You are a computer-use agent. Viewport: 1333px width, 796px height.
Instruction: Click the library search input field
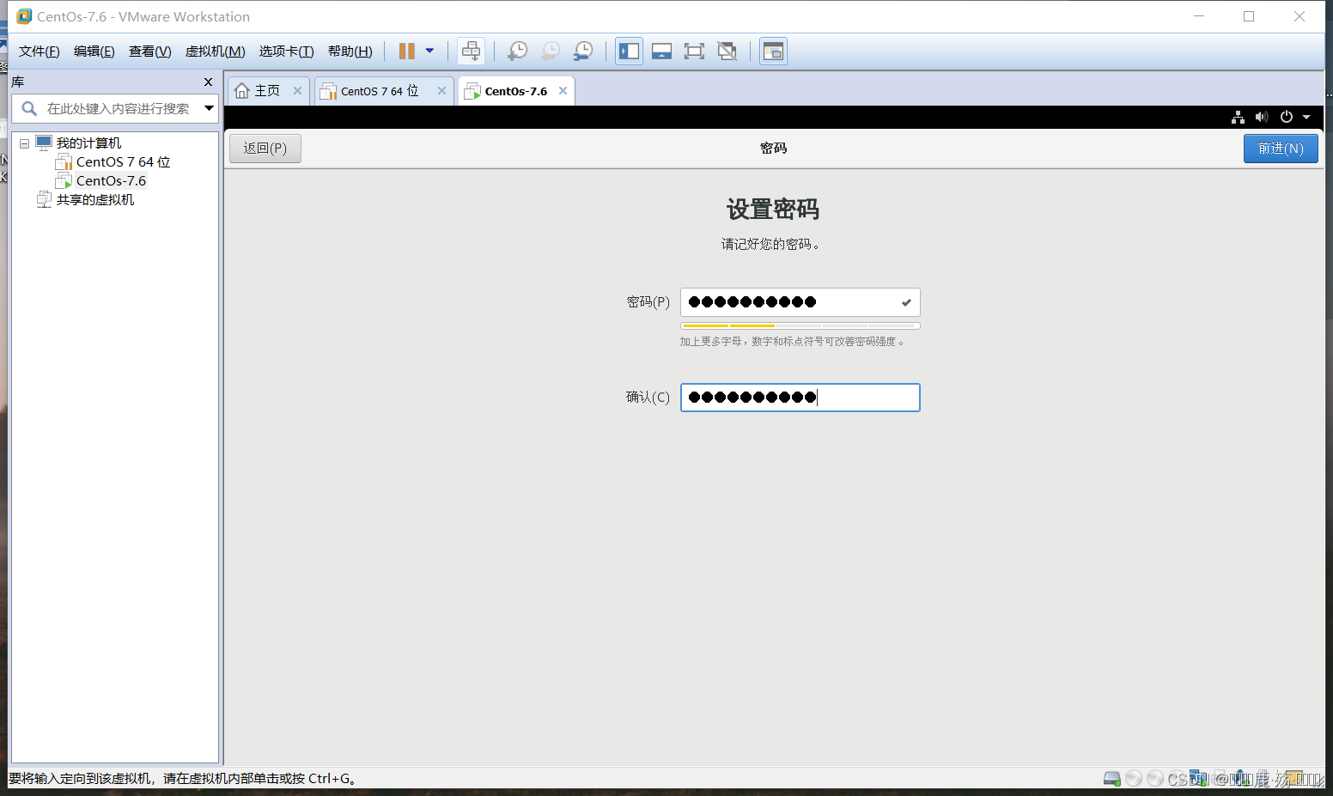point(119,108)
